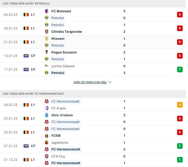Screen dimensions: 188x167
Task: Open the 'Hiển thị thêm trận đấu' link
Action: tap(90, 82)
